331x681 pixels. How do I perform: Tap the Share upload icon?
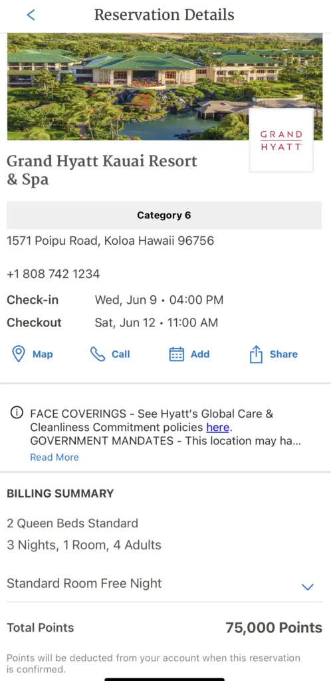(256, 354)
